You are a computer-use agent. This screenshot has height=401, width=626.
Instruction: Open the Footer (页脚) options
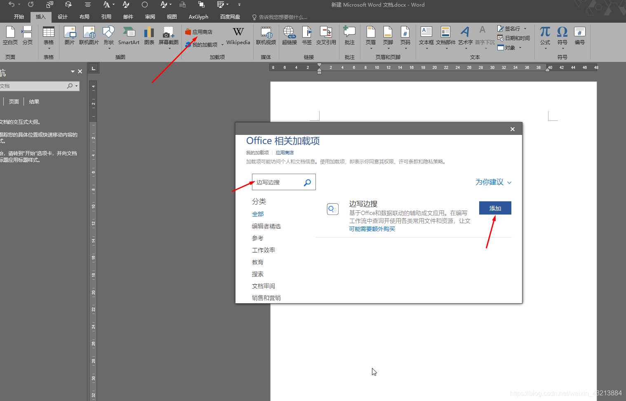[x=388, y=37]
